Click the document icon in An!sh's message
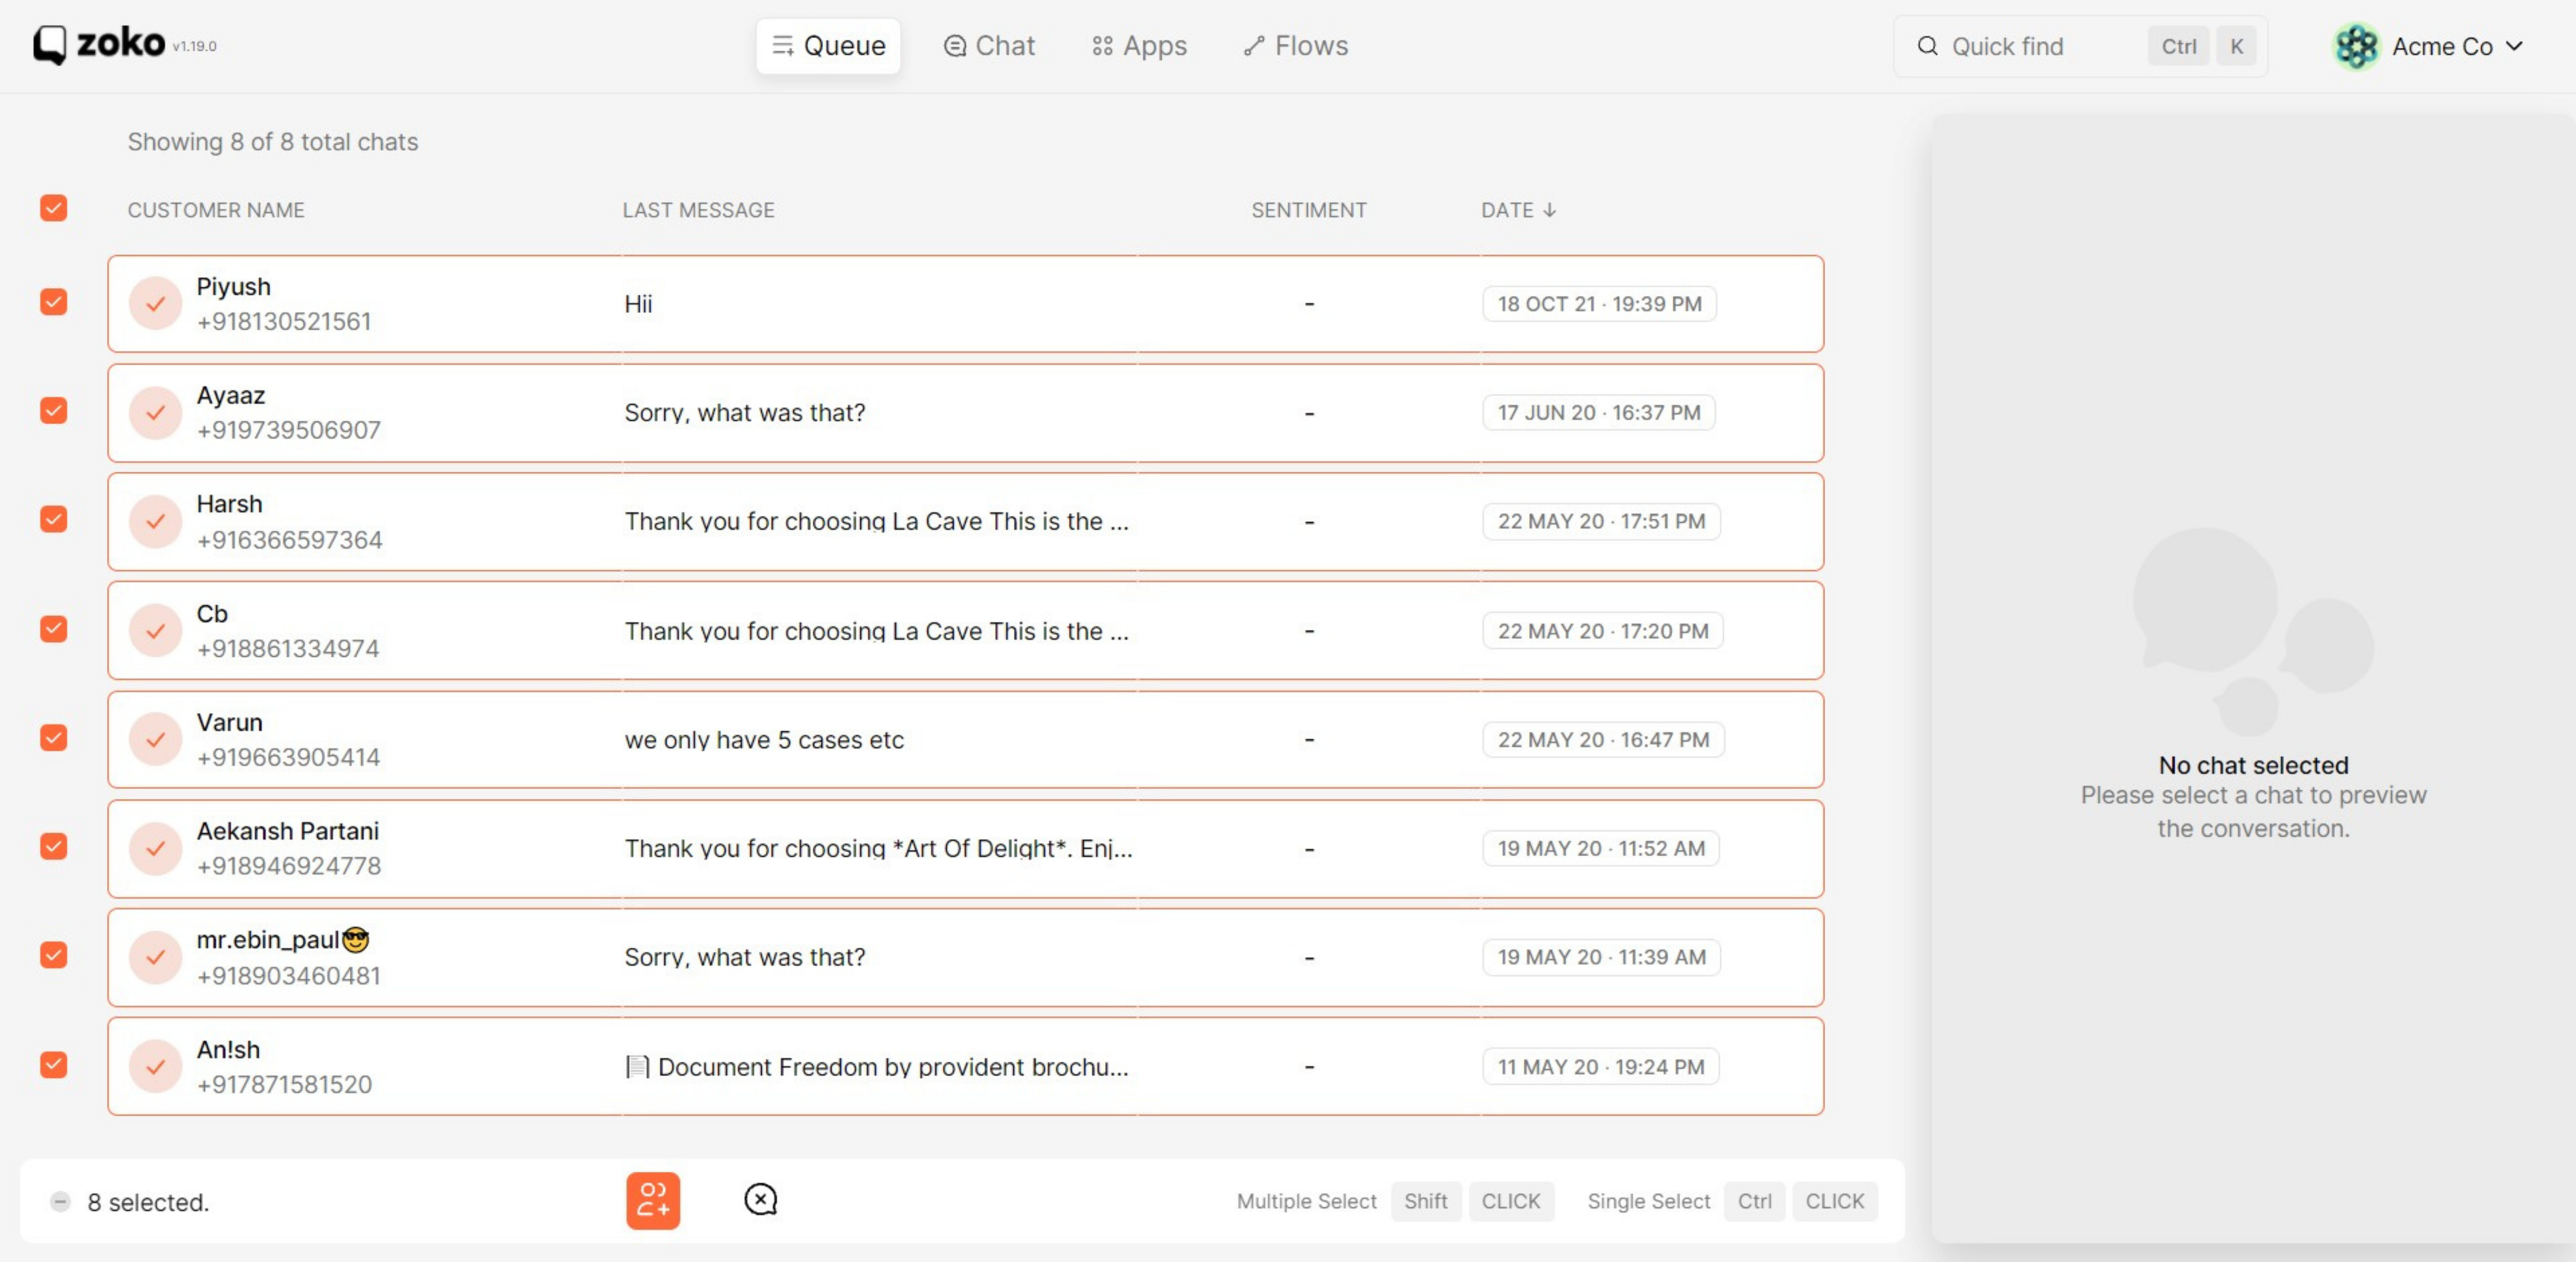The height and width of the screenshot is (1262, 2576). (x=637, y=1066)
